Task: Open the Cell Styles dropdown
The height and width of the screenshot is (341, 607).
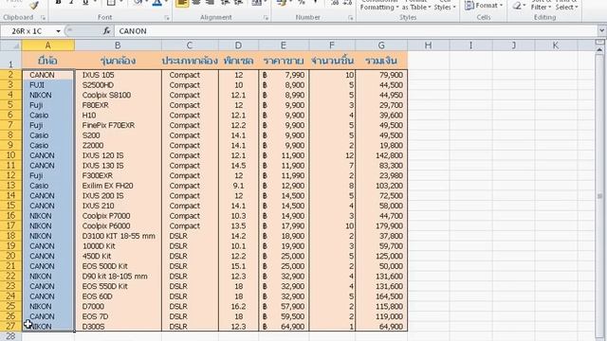Action: (445, 5)
